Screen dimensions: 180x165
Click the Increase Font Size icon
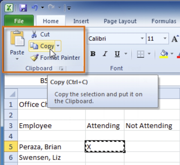(175, 39)
